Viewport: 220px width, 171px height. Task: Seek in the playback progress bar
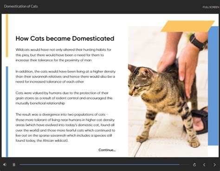(104, 164)
